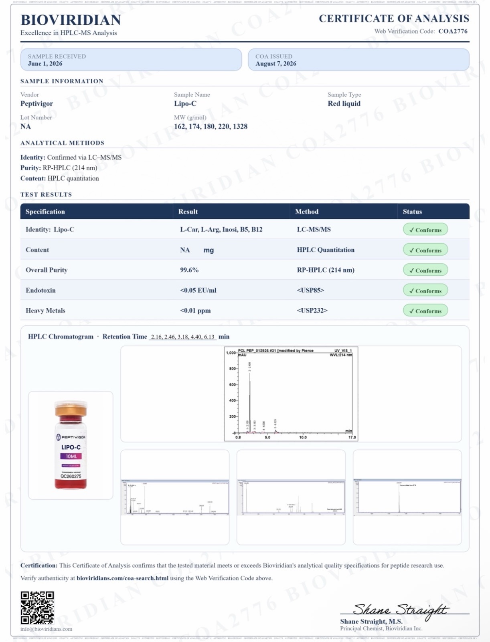Click the name Shane Straight, M.S.
This screenshot has height=642, width=490.
coord(371,621)
